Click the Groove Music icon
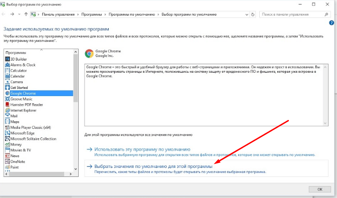Image resolution: width=337 pixels, height=198 pixels. (7, 99)
